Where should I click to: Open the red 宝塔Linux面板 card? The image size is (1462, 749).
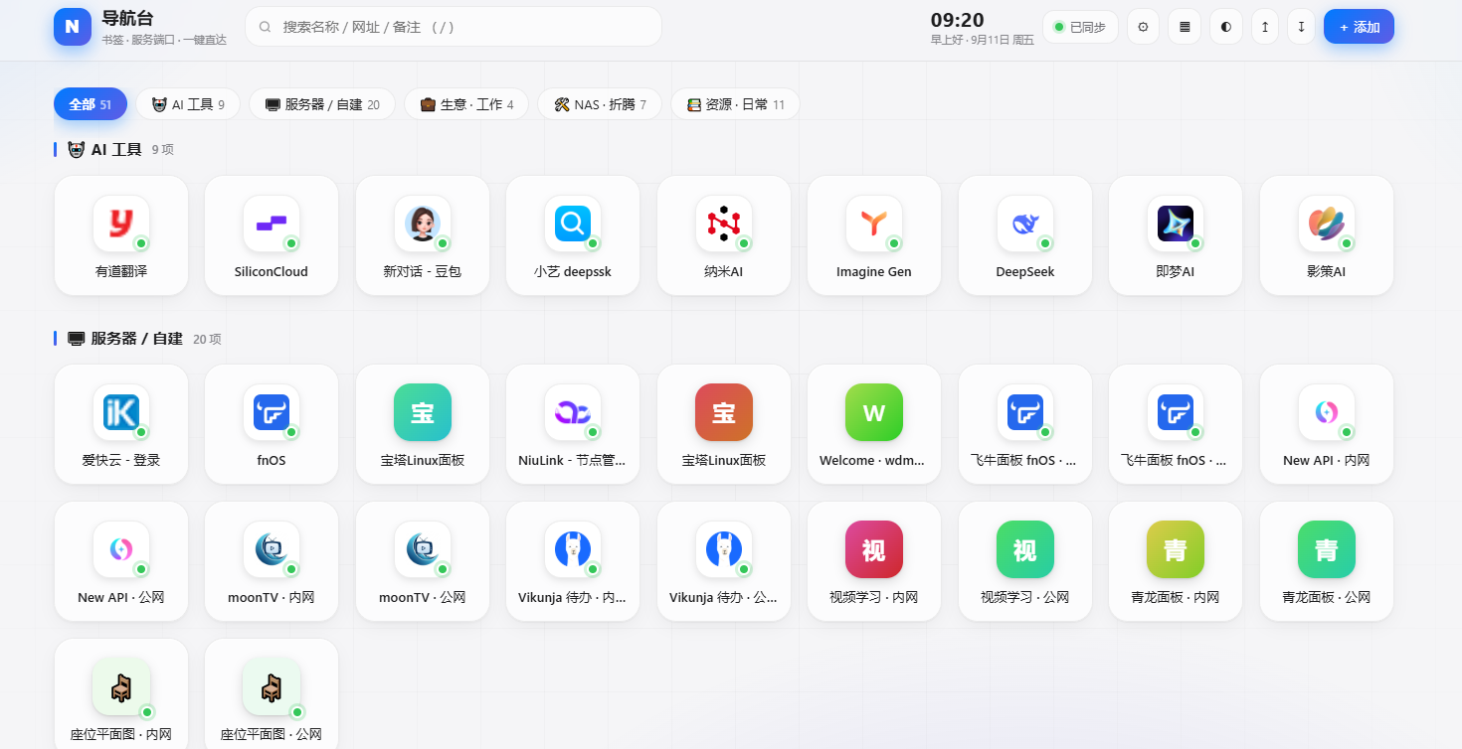pos(724,424)
